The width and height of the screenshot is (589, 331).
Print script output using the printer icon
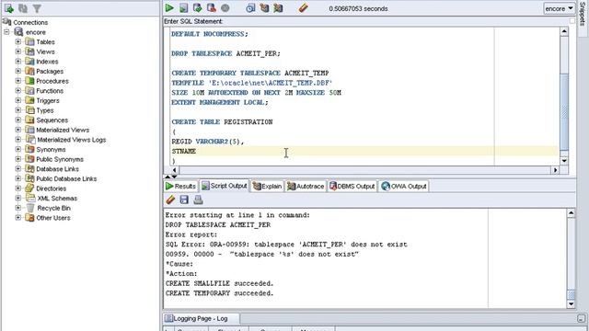(199, 200)
